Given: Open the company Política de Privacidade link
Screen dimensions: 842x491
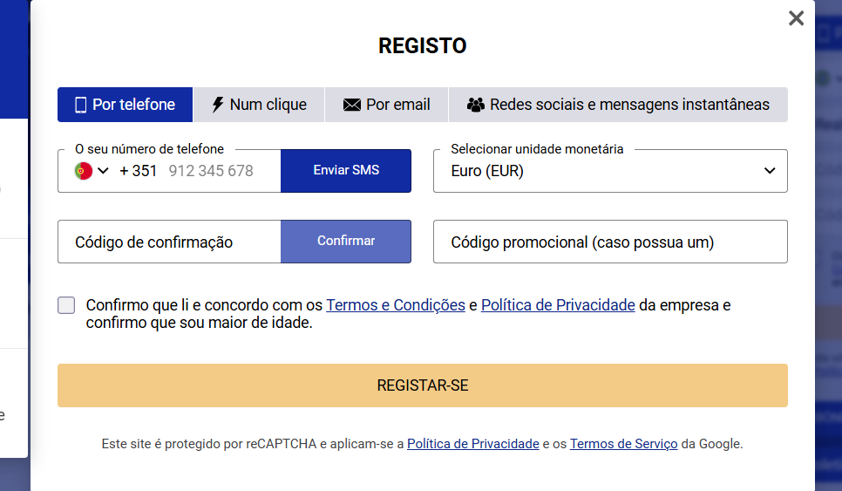Looking at the screenshot, I should tap(558, 305).
